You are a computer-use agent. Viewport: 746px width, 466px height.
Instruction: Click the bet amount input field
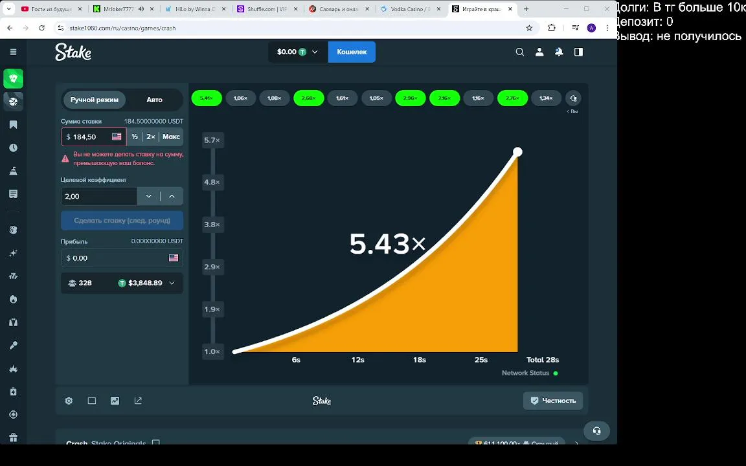94,137
